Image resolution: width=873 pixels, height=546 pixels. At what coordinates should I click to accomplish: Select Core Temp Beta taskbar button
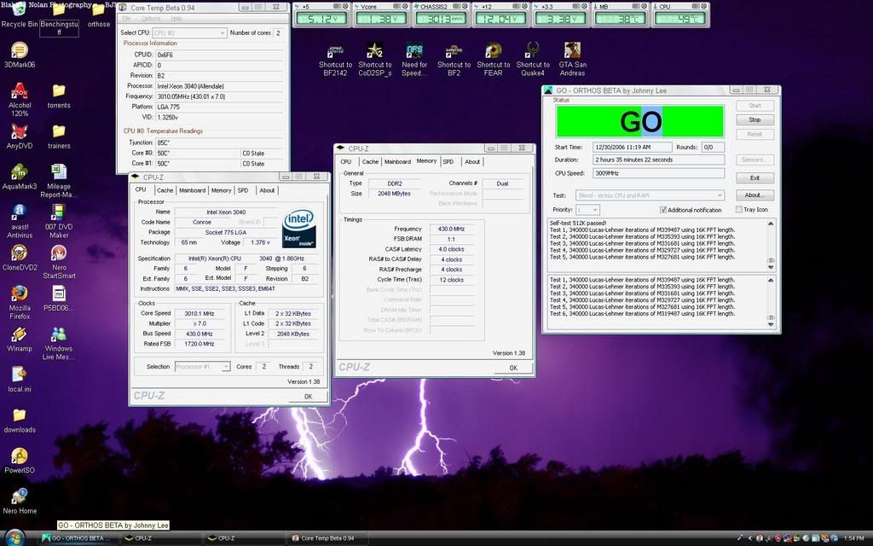pos(328,538)
